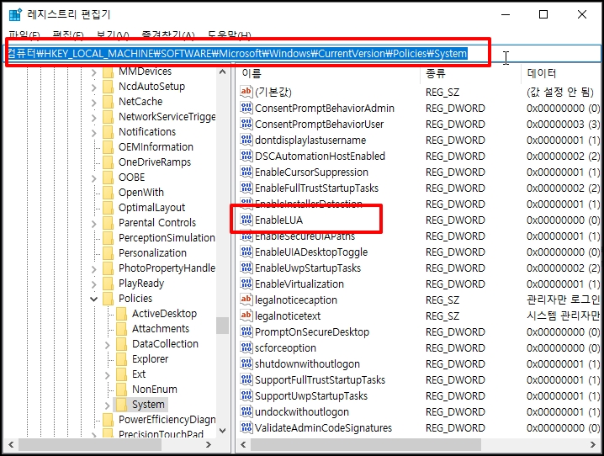Select the NonEnum key in tree
604x456 pixels.
(155, 390)
